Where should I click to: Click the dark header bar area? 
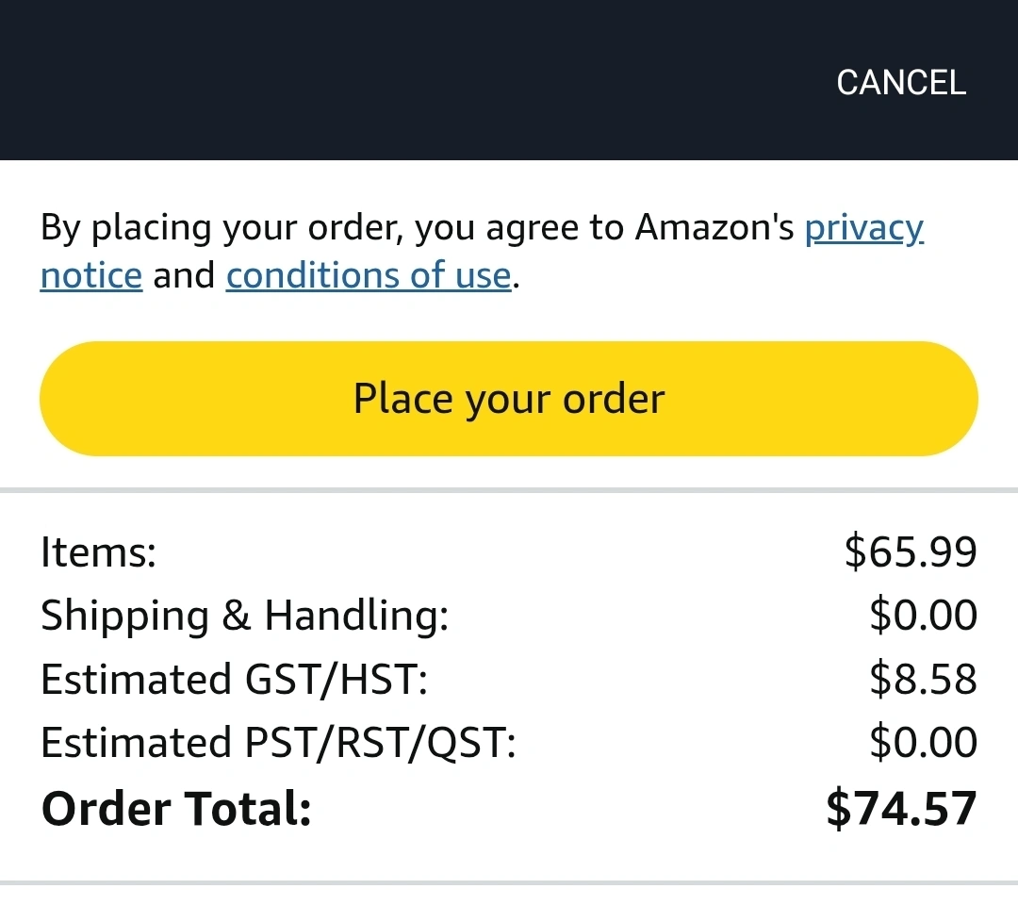[509, 80]
